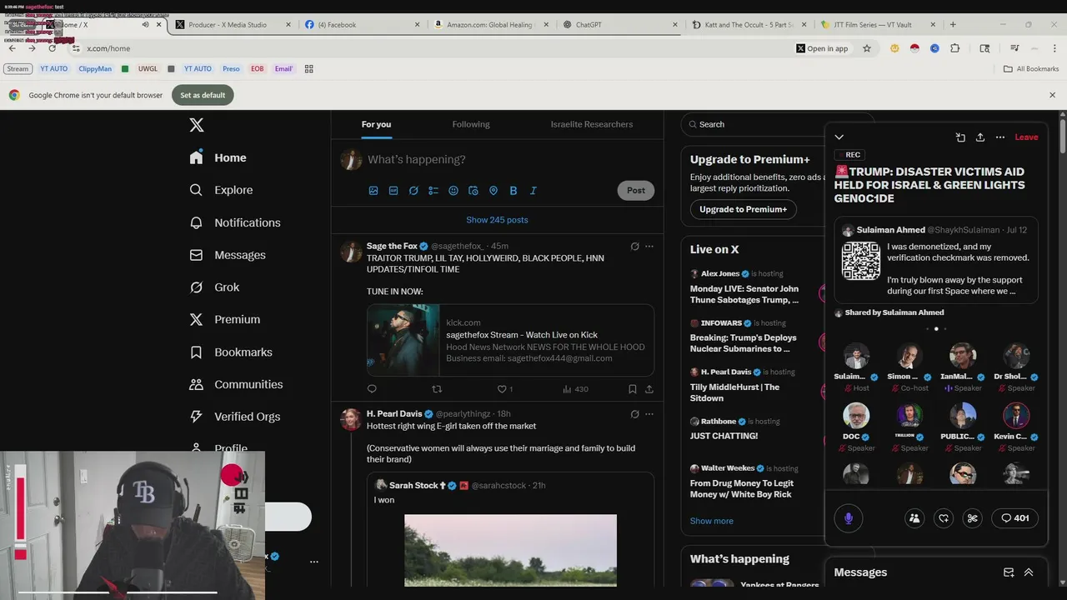Click the What's happening composer field
This screenshot has height=600, width=1067.
click(417, 159)
